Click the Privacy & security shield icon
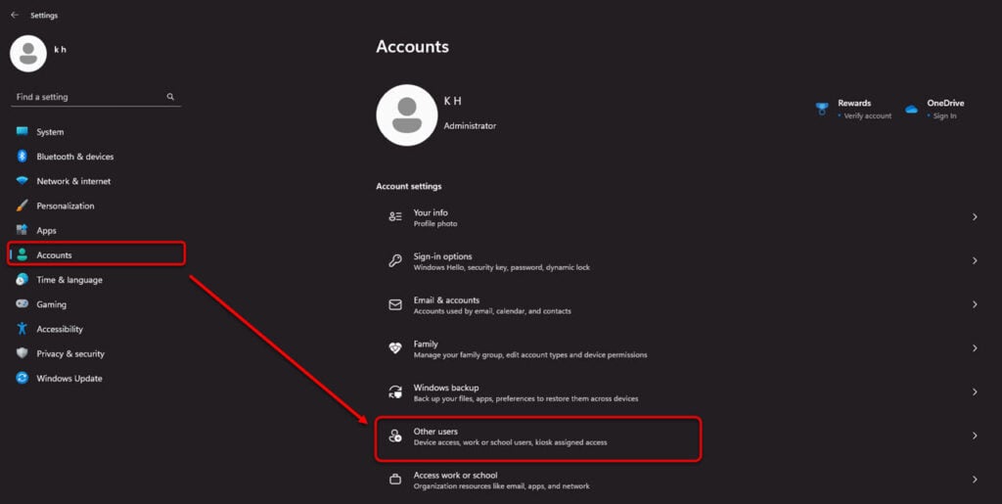The width and height of the screenshot is (1002, 504). coord(23,353)
